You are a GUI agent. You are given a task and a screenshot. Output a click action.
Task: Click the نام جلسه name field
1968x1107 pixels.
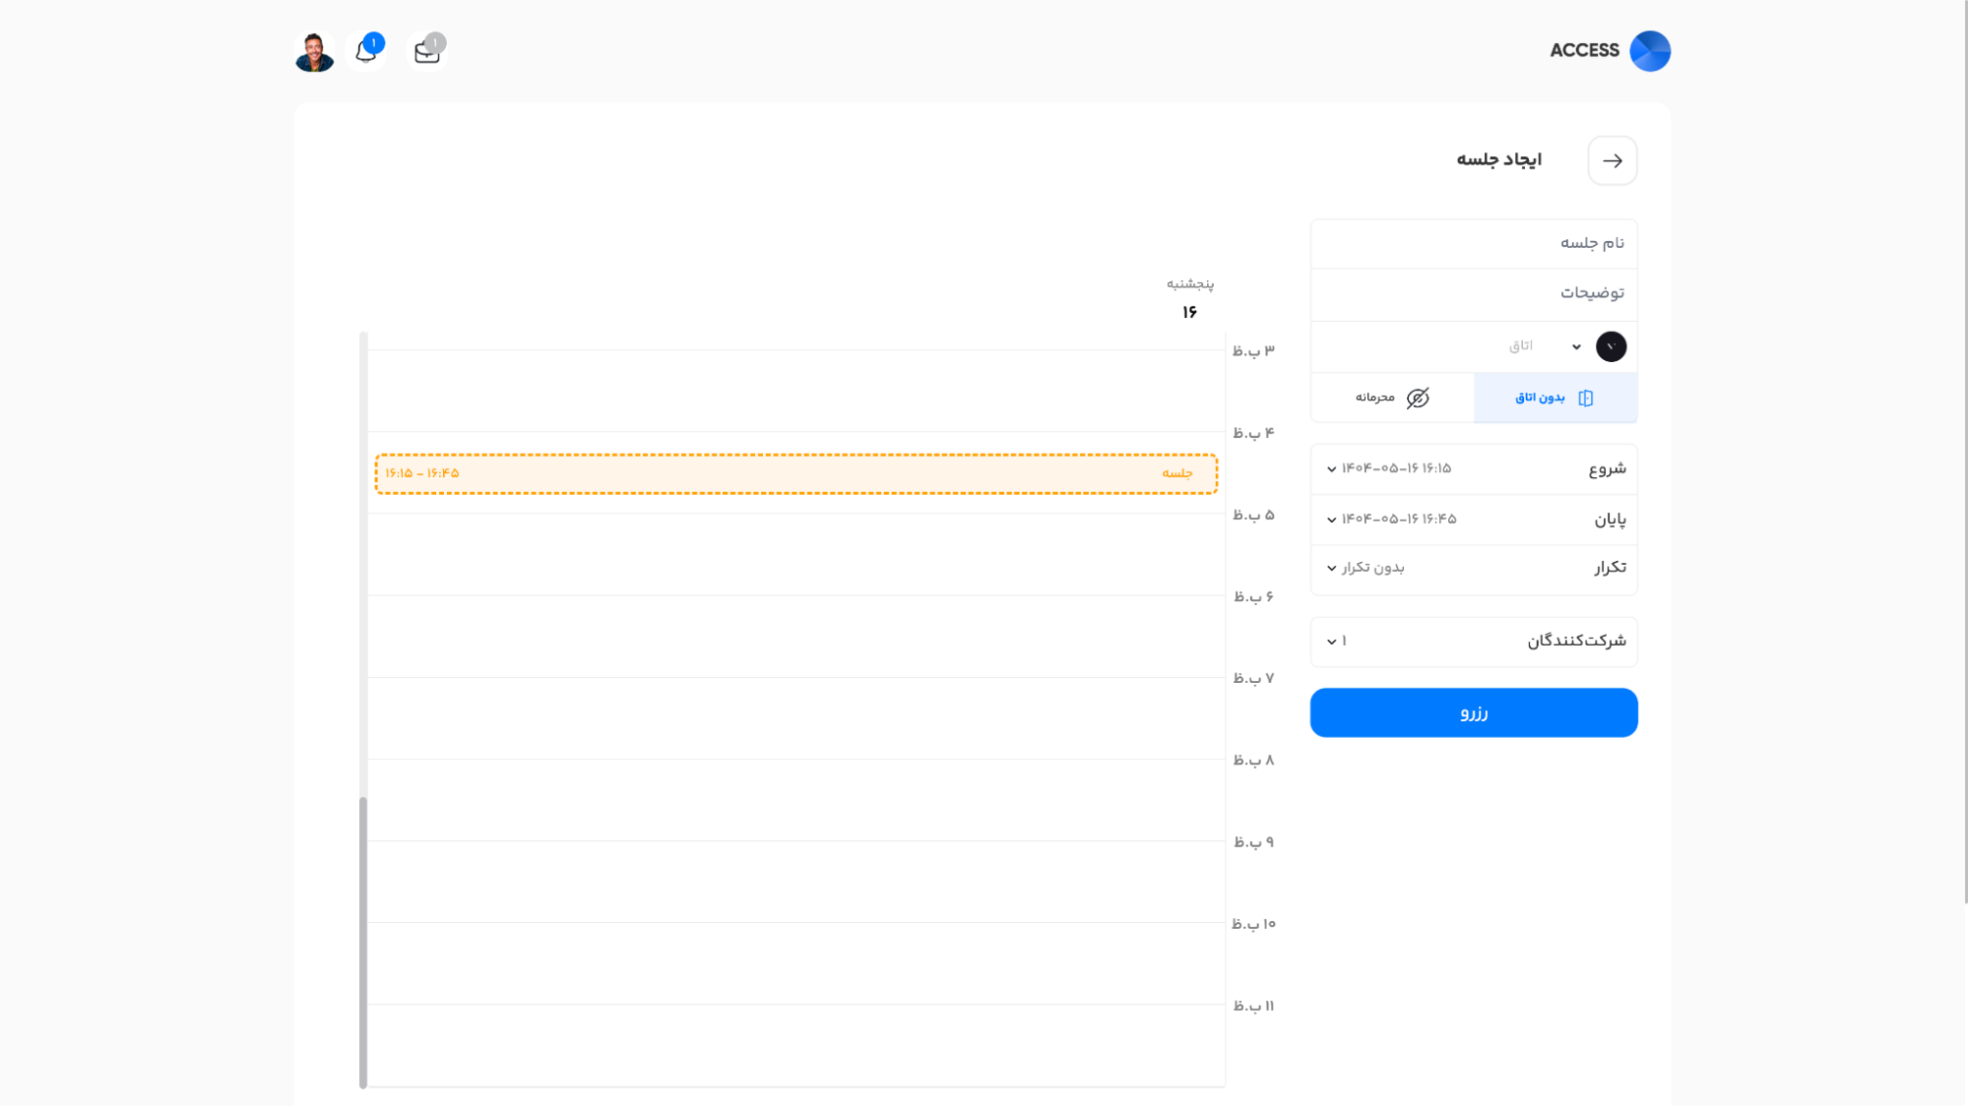click(1473, 243)
